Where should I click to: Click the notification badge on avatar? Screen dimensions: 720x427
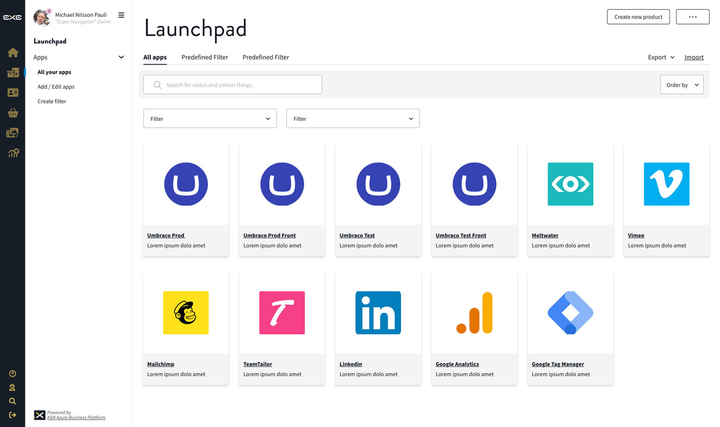pos(49,11)
